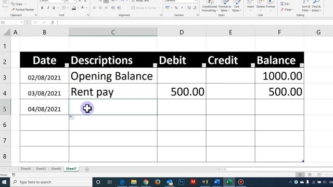Open the Font settings dialog launcher

(x=88, y=15)
